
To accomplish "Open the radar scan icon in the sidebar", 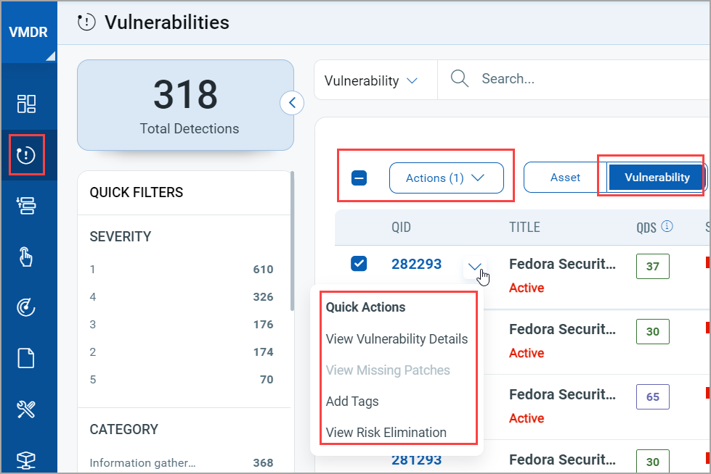I will point(27,307).
